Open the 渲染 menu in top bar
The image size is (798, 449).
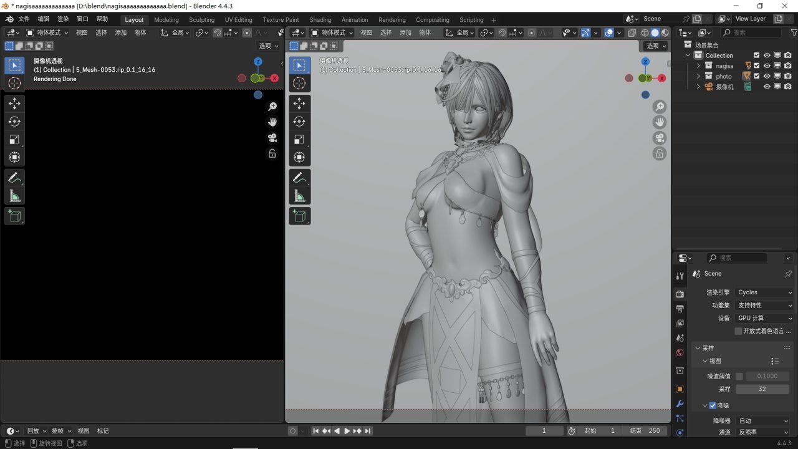coord(63,19)
